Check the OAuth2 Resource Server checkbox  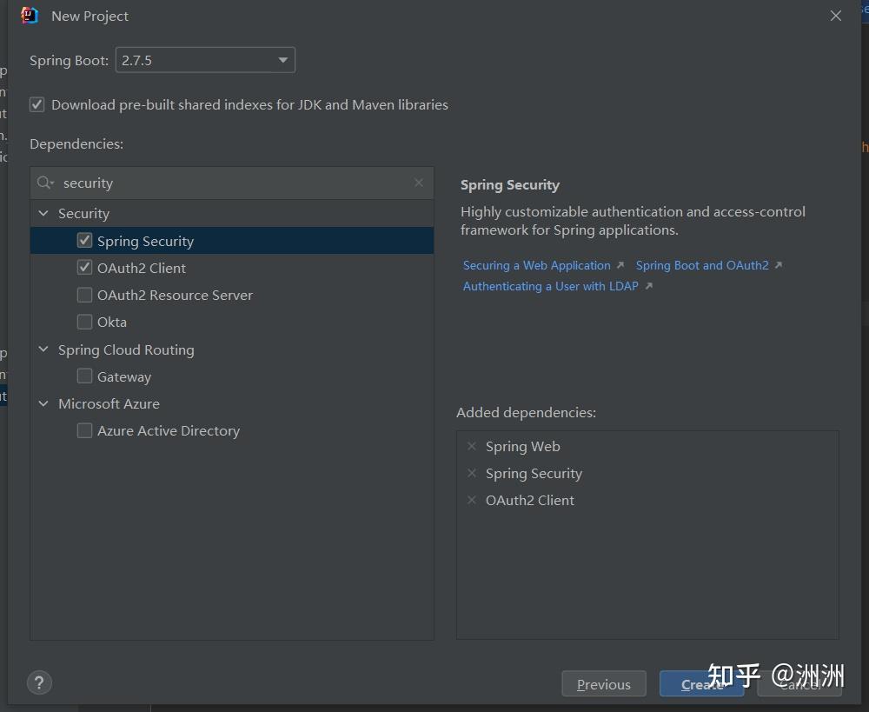tap(84, 295)
